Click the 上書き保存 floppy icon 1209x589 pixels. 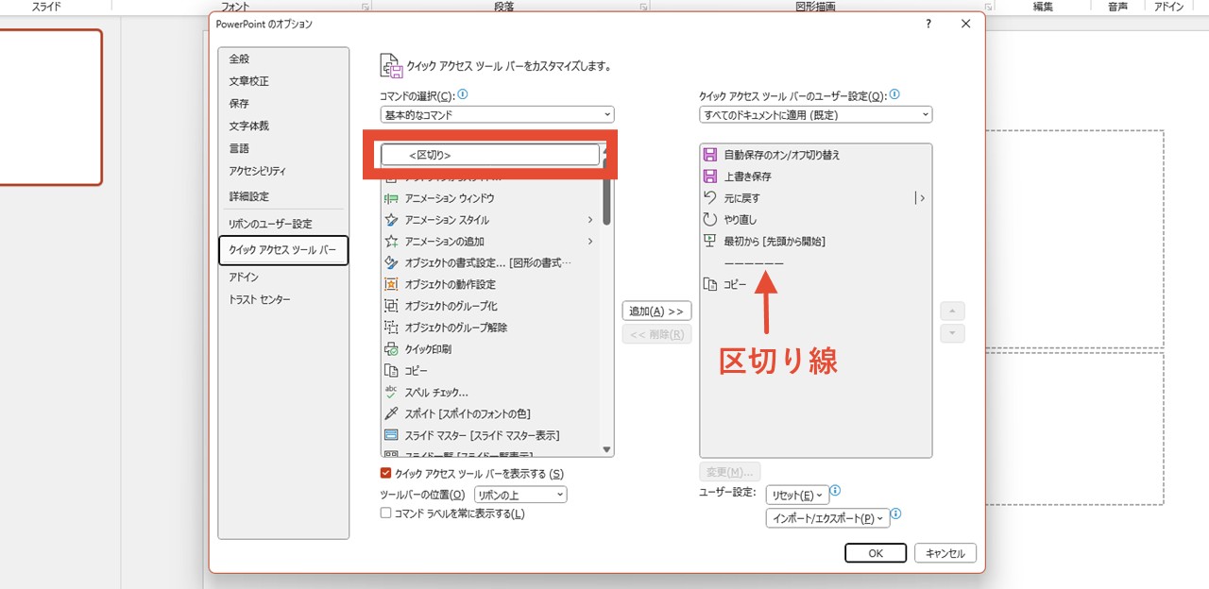pyautogui.click(x=711, y=177)
